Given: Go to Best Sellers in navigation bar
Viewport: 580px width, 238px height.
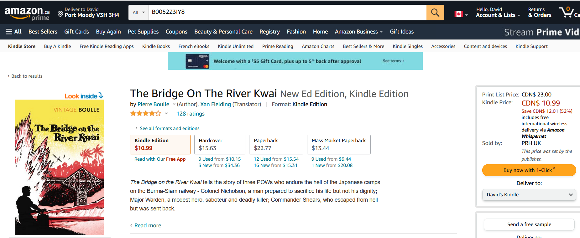Looking at the screenshot, I should pos(43,32).
